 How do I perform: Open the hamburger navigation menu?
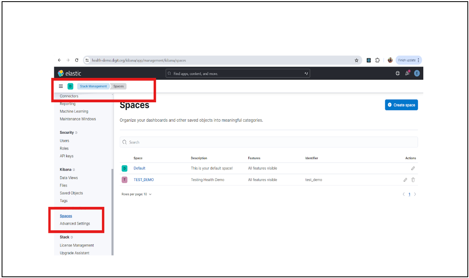[x=61, y=86]
